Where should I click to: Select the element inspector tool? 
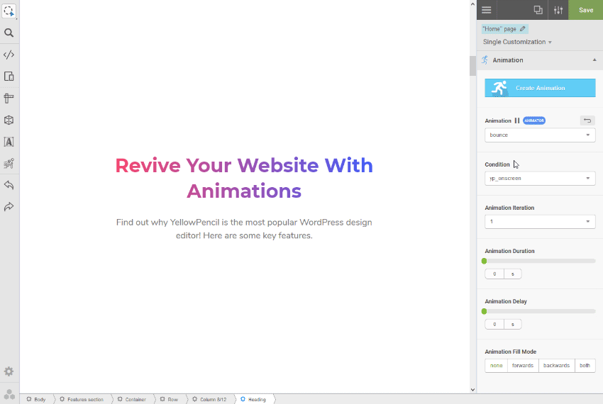9,11
